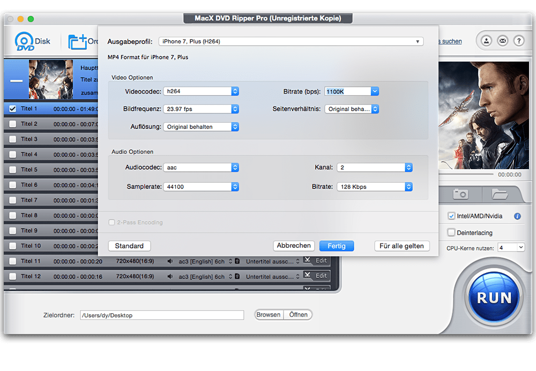This screenshot has height=371, width=536.
Task: Open the CPU-Kerne nutzen dropdown
Action: pyautogui.click(x=510, y=247)
